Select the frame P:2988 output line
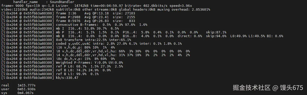The image size is (307, 95). click(68, 17)
